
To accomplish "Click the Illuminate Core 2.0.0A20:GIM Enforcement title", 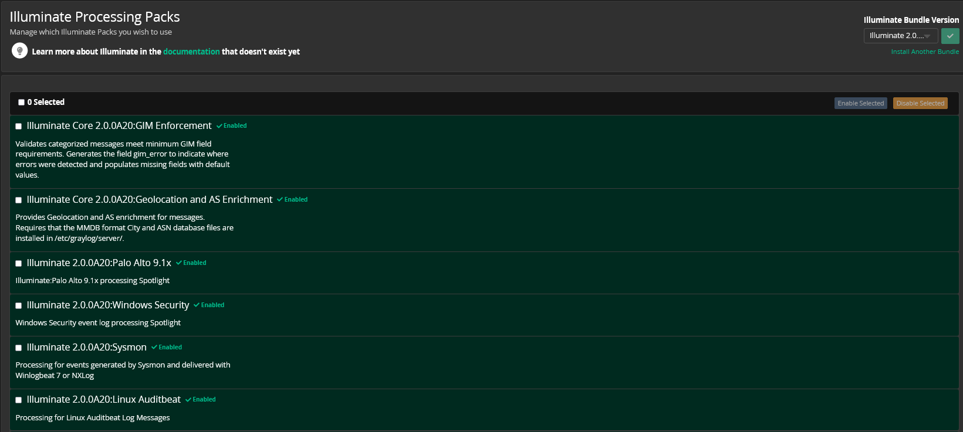I will pyautogui.click(x=119, y=125).
